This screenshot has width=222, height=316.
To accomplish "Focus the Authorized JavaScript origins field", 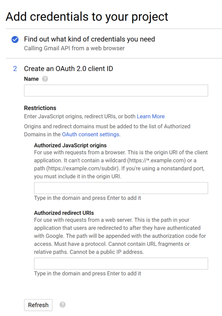I will point(121,188).
